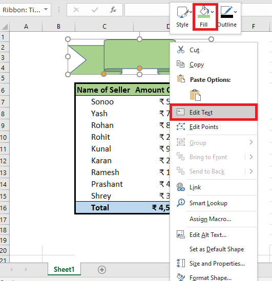Click the Fill paint bucket icon

coord(204,10)
